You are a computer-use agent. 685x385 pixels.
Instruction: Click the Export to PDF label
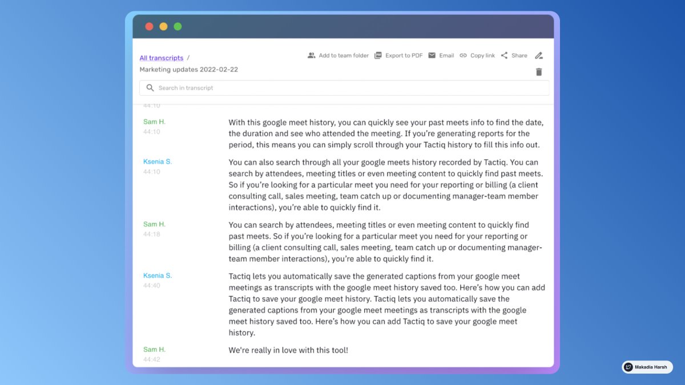point(404,55)
